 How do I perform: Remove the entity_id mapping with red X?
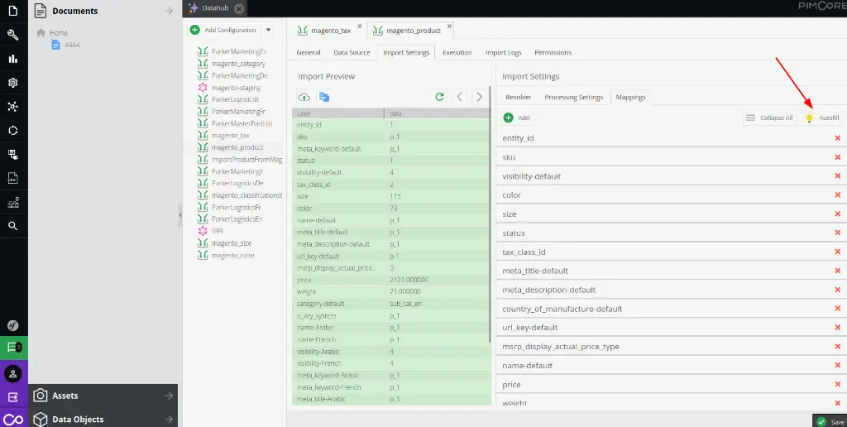(837, 138)
